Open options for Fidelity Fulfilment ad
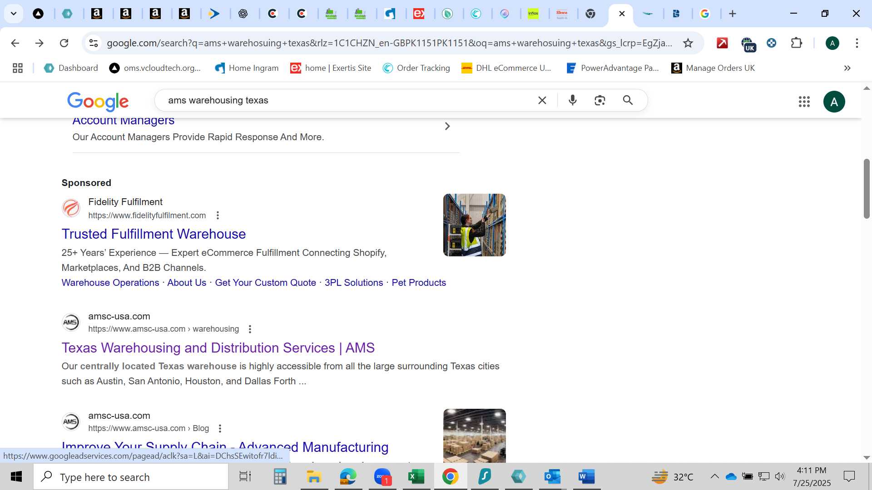 (x=218, y=216)
